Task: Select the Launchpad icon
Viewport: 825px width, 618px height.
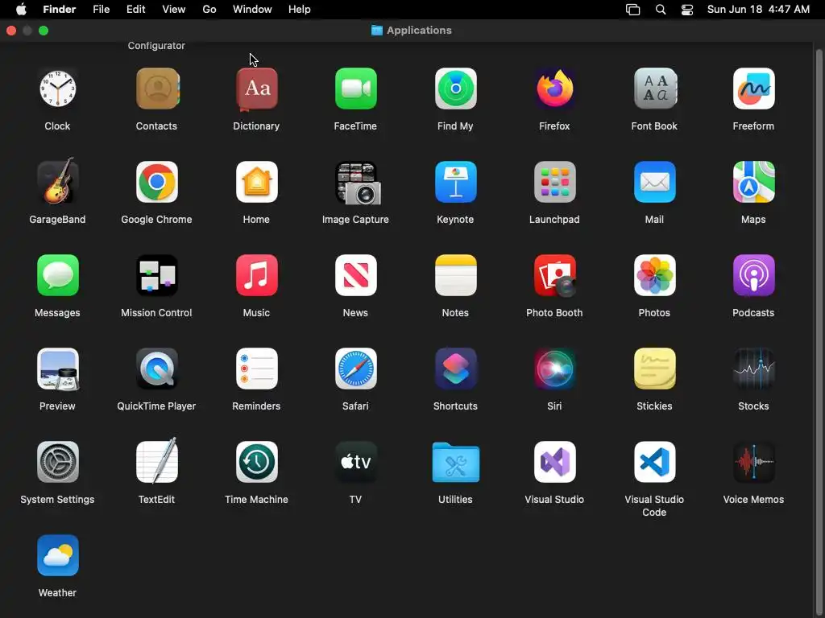Action: 554,182
